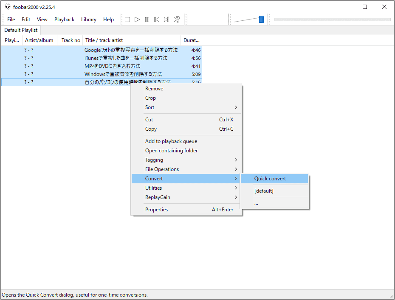Skip to the previous track
The height and width of the screenshot is (300, 395).
157,20
